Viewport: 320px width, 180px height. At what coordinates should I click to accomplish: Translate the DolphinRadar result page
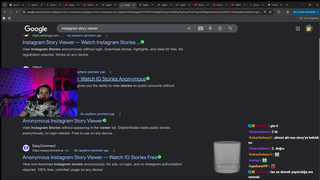click(x=97, y=114)
